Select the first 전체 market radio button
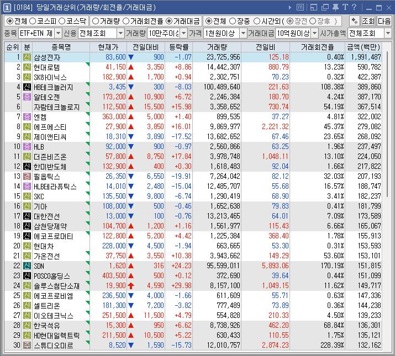This screenshot has height=356, width=395. tap(9, 21)
